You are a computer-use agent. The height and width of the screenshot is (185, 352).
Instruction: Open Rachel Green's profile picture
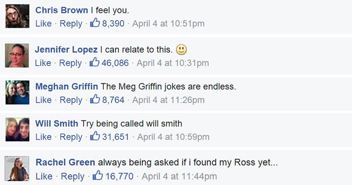coord(18,169)
